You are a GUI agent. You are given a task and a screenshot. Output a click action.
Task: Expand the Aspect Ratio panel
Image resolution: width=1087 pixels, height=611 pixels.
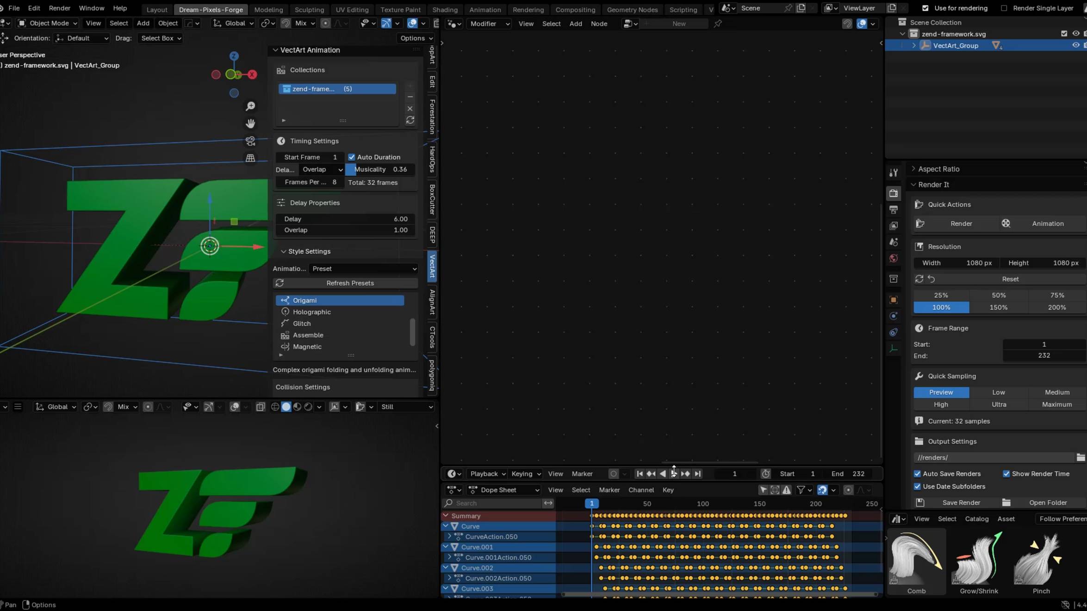pos(938,169)
